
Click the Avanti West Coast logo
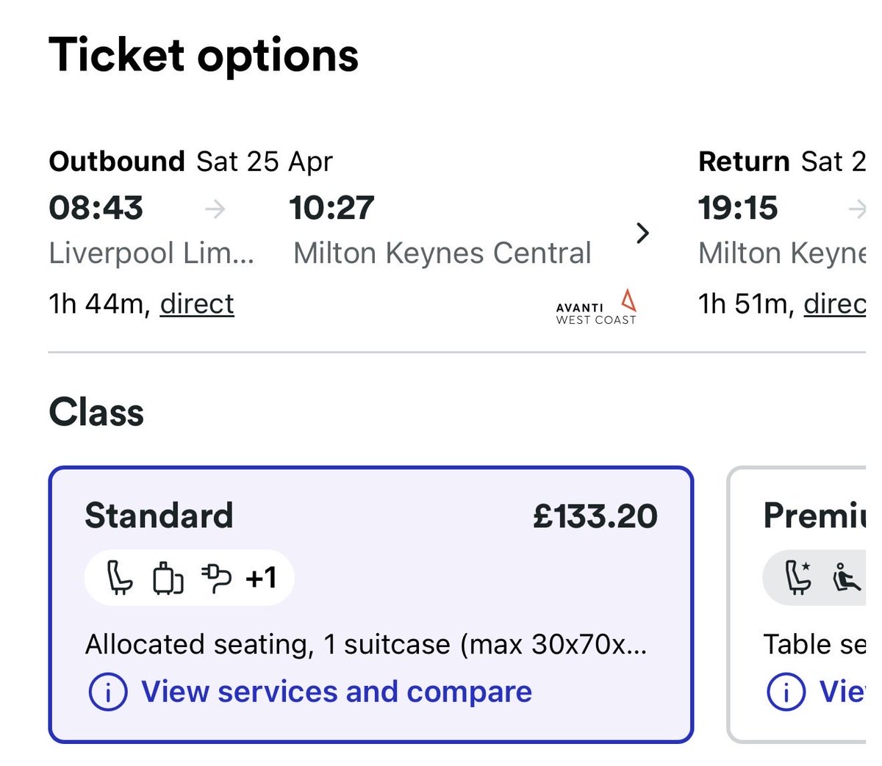(596, 307)
